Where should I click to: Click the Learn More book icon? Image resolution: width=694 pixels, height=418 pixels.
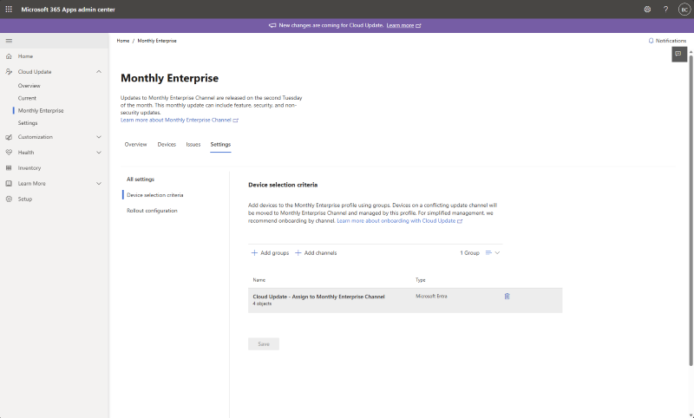[x=9, y=184]
